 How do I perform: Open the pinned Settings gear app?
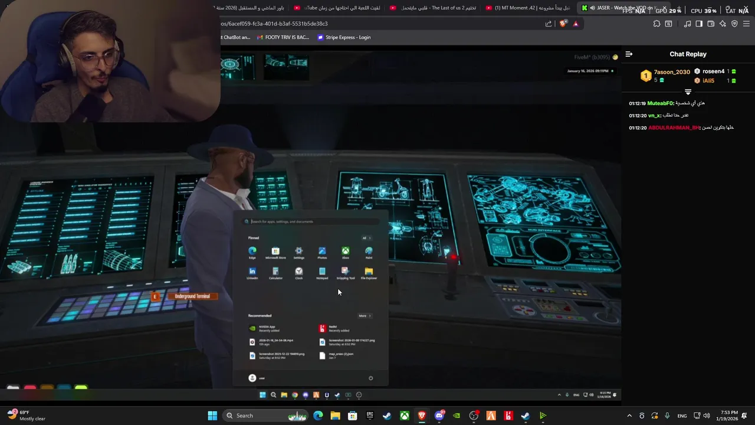(299, 253)
